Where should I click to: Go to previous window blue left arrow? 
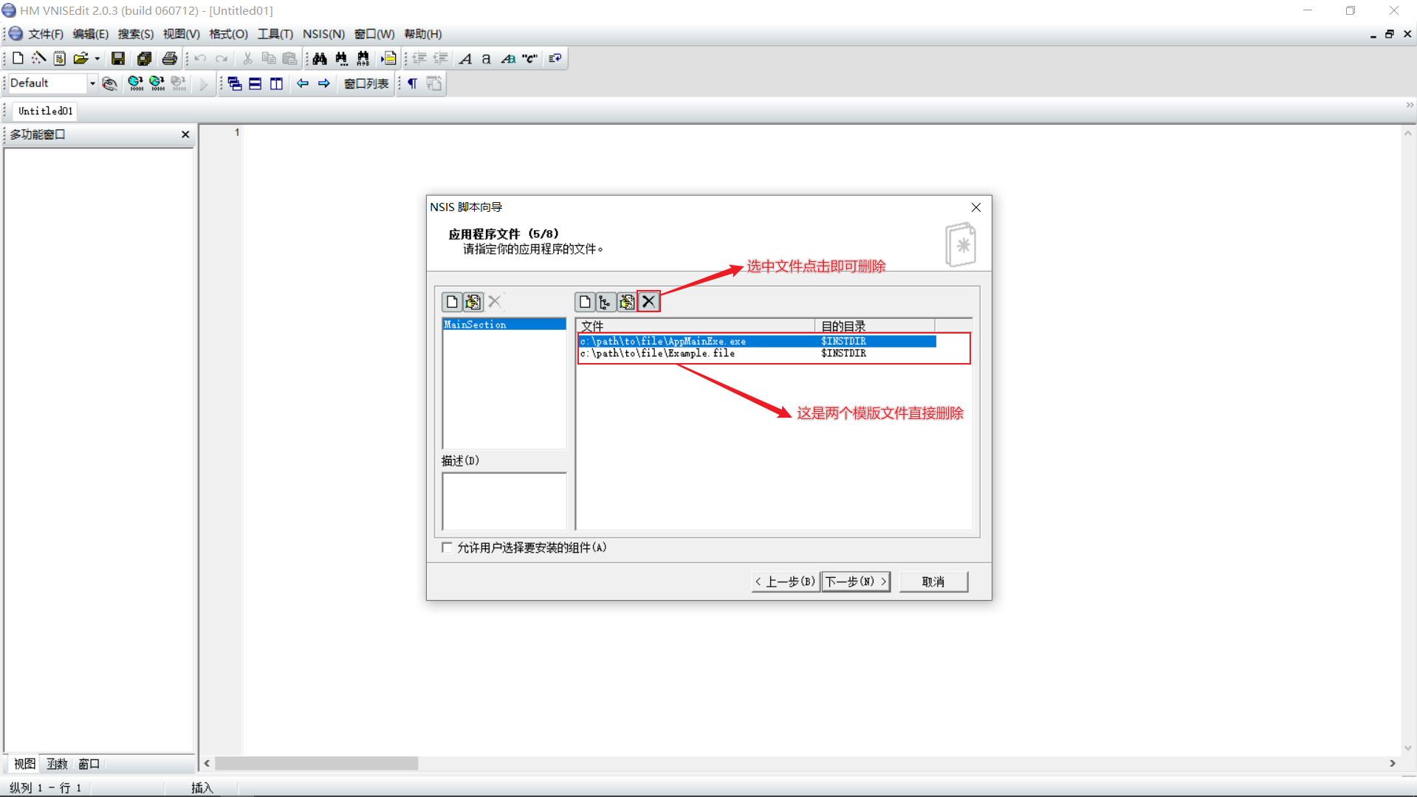tap(303, 83)
